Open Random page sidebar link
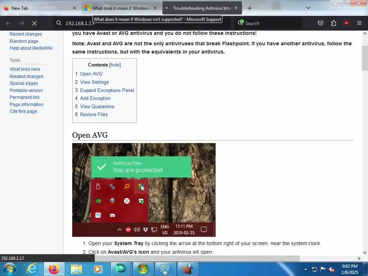The width and height of the screenshot is (368, 276). 24,41
